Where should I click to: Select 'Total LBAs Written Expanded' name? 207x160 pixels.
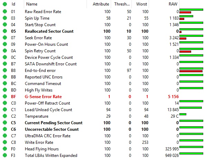click(x=51, y=156)
